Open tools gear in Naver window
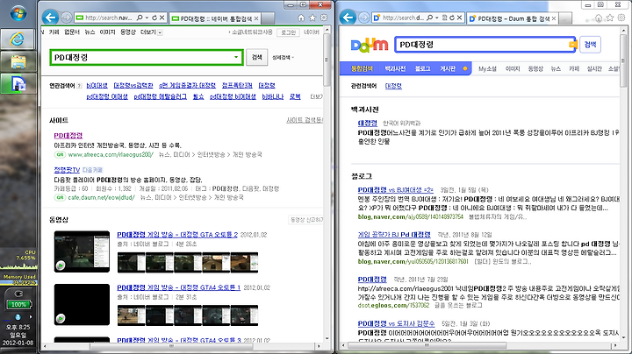Image resolution: width=632 pixels, height=354 pixels. click(x=324, y=18)
